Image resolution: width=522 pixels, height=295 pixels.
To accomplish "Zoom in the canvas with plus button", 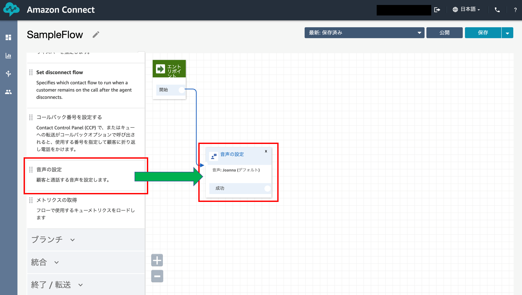I will coord(157,260).
